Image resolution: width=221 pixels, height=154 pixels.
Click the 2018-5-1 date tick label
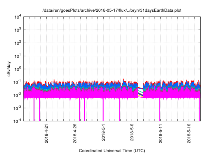pyautogui.click(x=103, y=132)
